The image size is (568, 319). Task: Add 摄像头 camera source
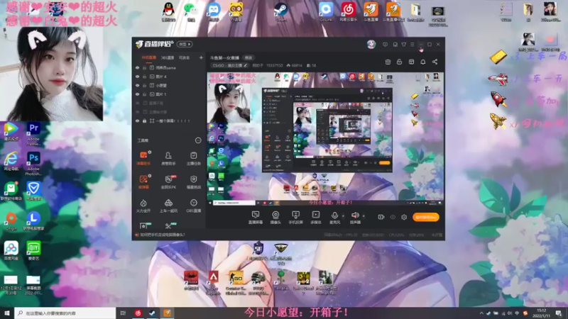coord(275,218)
